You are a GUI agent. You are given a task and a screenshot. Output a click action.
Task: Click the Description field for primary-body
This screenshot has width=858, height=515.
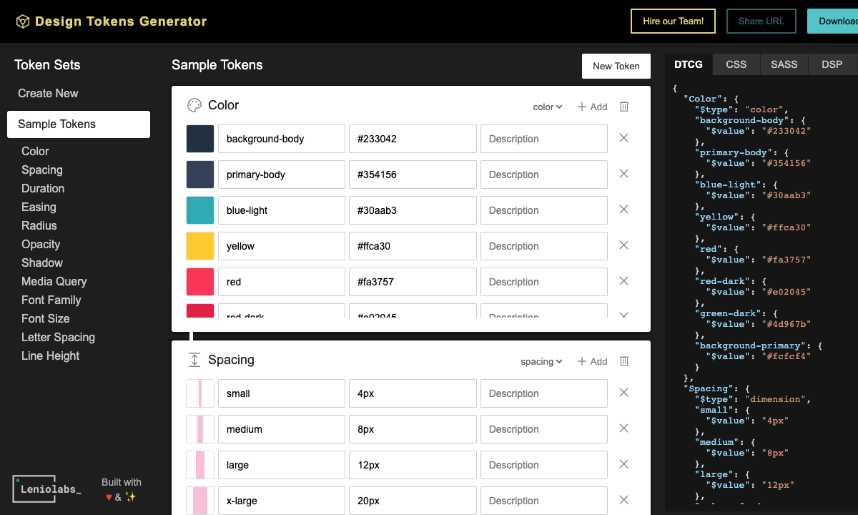pyautogui.click(x=543, y=174)
